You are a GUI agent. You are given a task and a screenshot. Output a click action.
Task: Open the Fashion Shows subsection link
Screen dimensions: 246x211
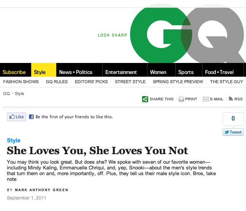21,82
